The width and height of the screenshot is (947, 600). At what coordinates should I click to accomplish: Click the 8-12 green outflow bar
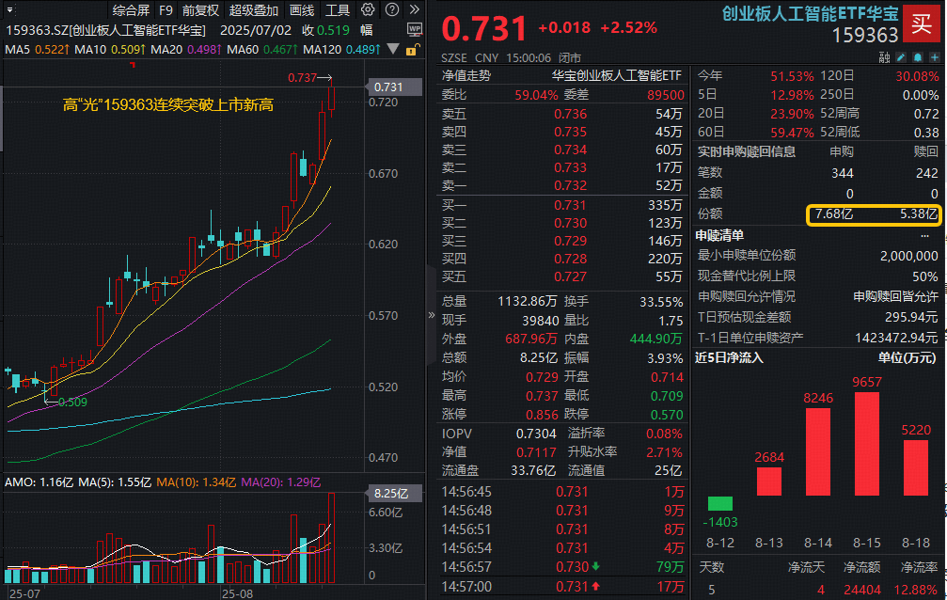point(720,503)
